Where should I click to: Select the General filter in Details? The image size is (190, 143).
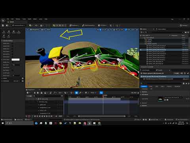coord(144,87)
